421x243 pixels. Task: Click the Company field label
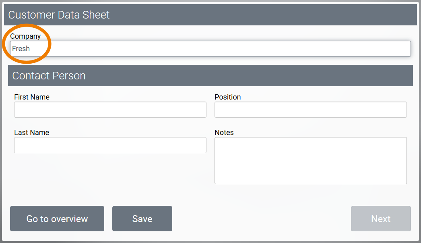pyautogui.click(x=25, y=36)
